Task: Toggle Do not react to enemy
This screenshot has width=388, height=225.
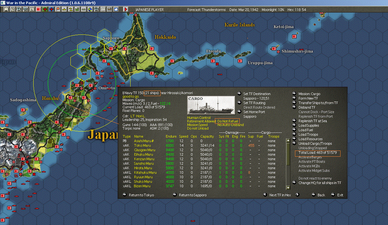Action: tap(315, 178)
